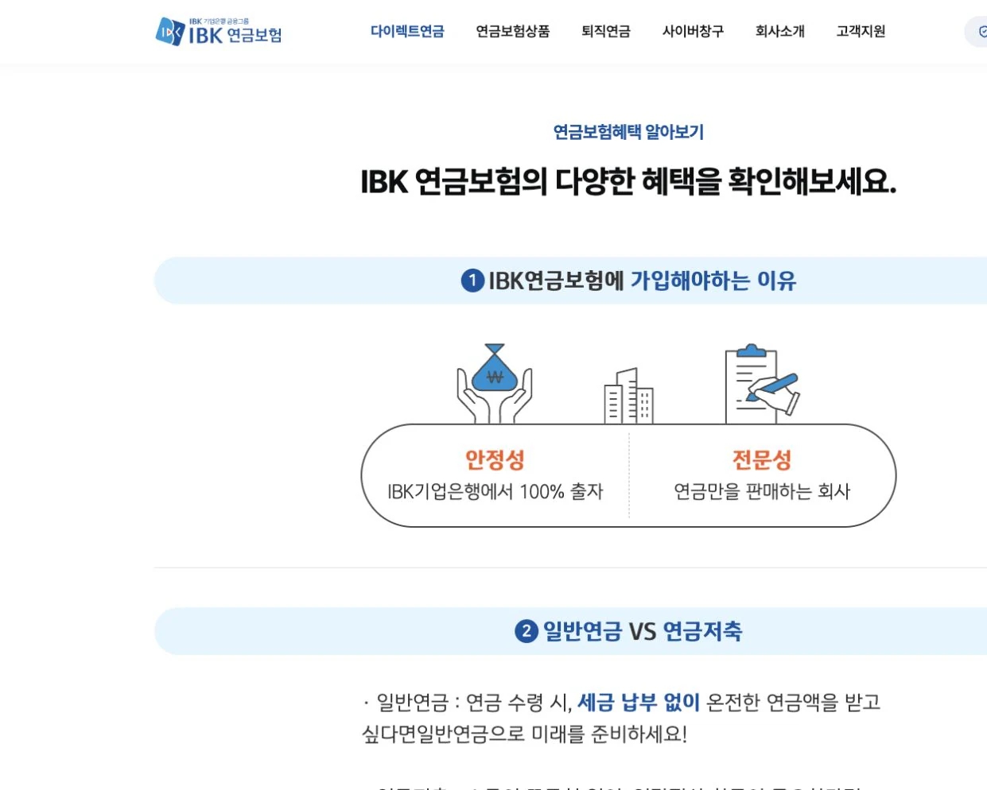Click the 일반연금 VS 연금저축 header

point(570,632)
